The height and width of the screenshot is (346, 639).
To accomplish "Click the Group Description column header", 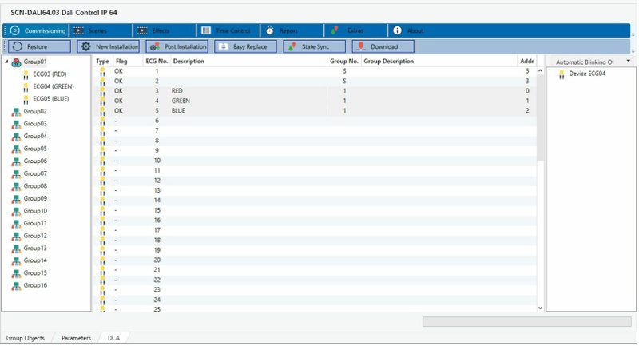I will click(439, 62).
